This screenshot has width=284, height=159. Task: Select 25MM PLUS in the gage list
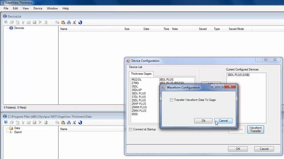pyautogui.click(x=139, y=107)
